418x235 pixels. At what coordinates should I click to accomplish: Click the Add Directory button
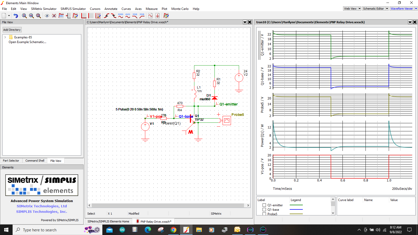(x=12, y=30)
